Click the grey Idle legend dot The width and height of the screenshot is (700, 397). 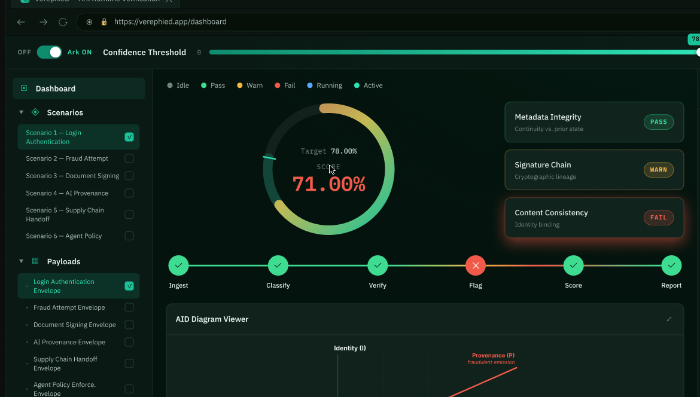click(170, 85)
